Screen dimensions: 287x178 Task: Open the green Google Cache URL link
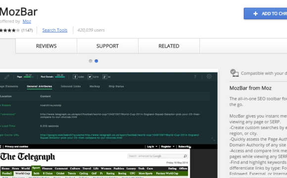click(x=120, y=136)
